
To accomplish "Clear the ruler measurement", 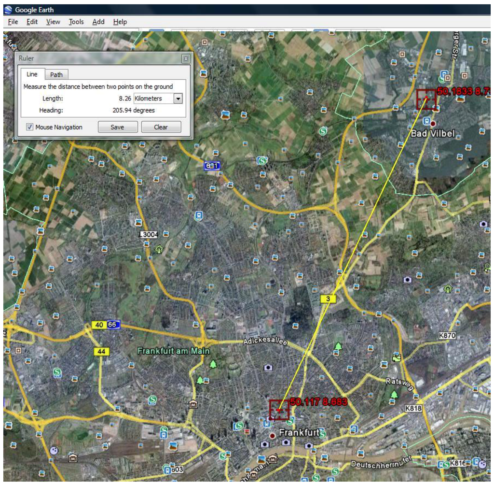I will click(161, 127).
